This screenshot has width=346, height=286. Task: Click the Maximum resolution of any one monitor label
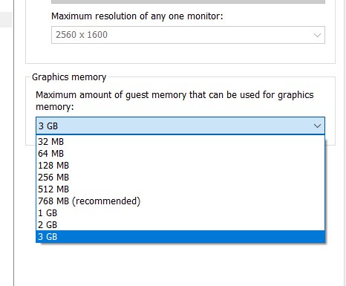(x=137, y=16)
